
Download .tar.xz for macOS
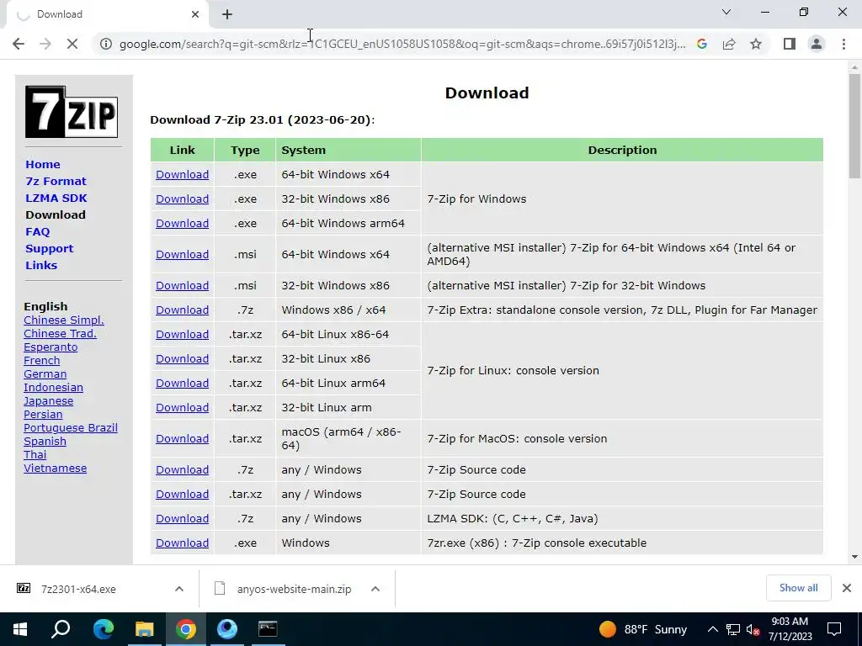point(182,438)
